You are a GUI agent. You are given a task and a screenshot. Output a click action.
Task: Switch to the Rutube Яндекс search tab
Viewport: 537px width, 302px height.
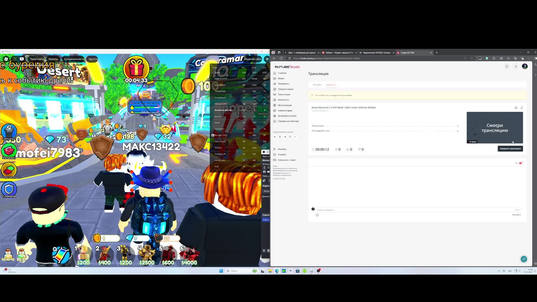[339, 53]
